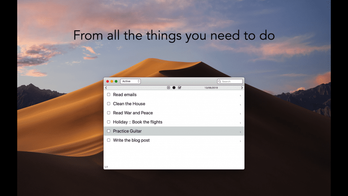
Task: Click inside the Search input field
Action: coord(230,82)
